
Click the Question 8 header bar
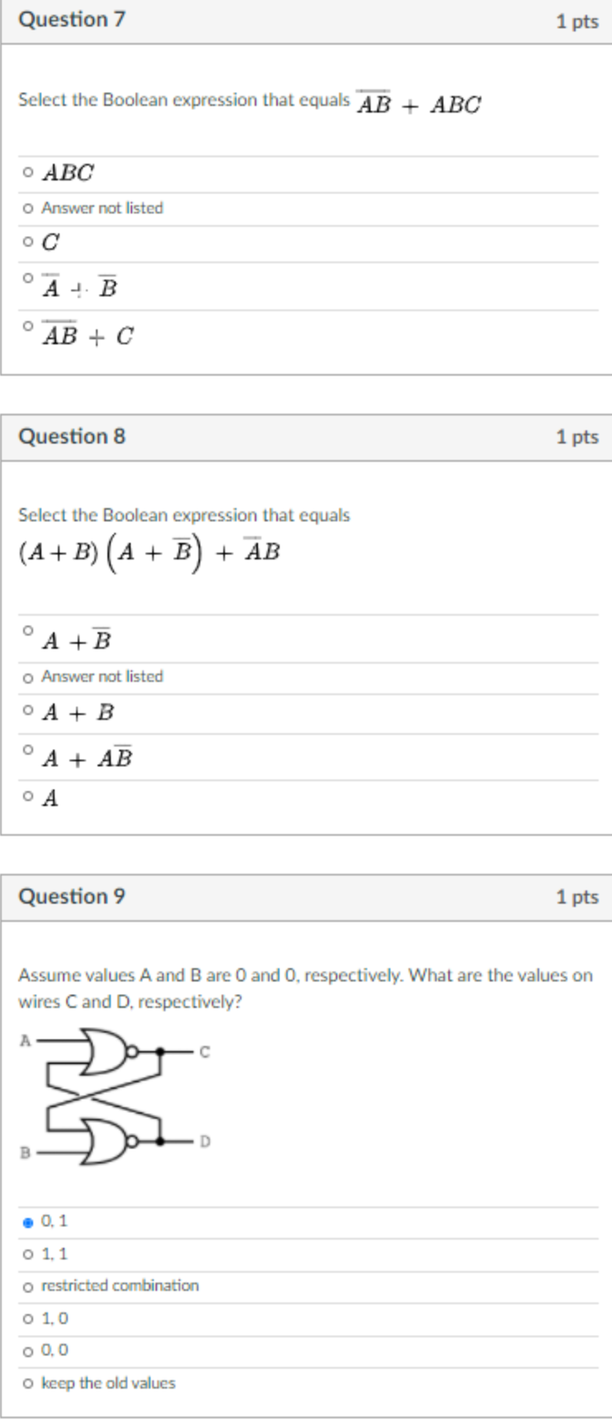[306, 436]
